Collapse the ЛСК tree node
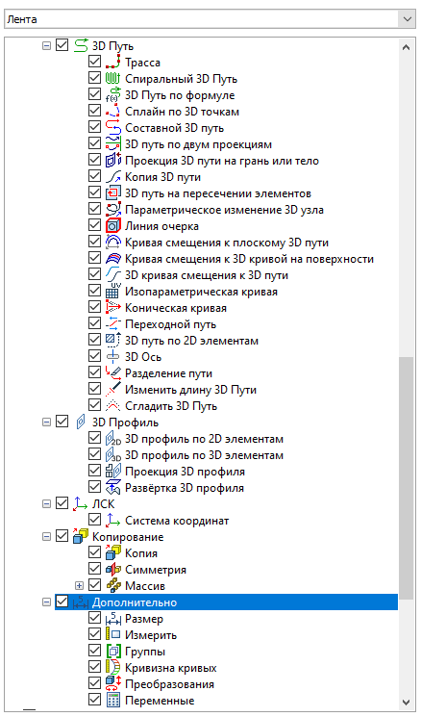The image size is (421, 717). tap(46, 504)
